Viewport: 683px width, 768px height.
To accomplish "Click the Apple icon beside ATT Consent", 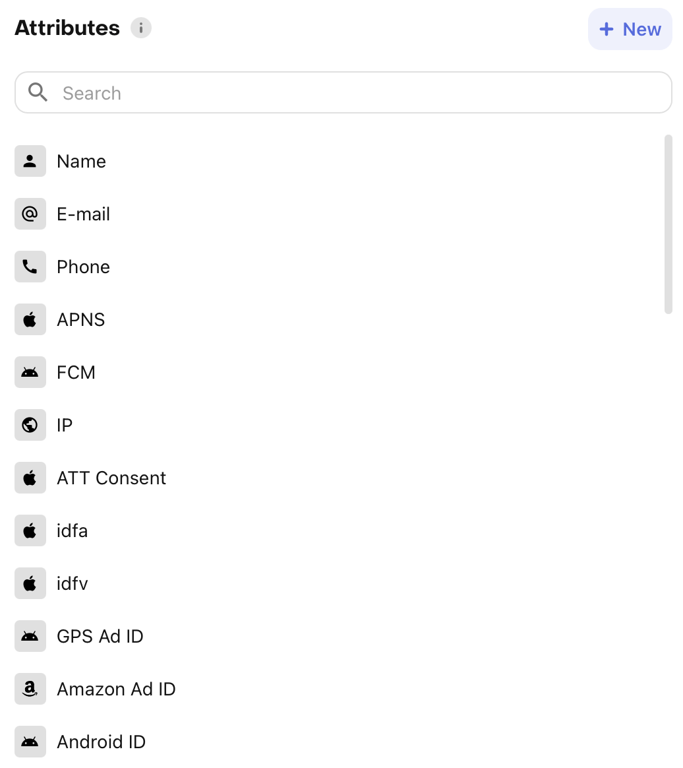I will pos(30,478).
